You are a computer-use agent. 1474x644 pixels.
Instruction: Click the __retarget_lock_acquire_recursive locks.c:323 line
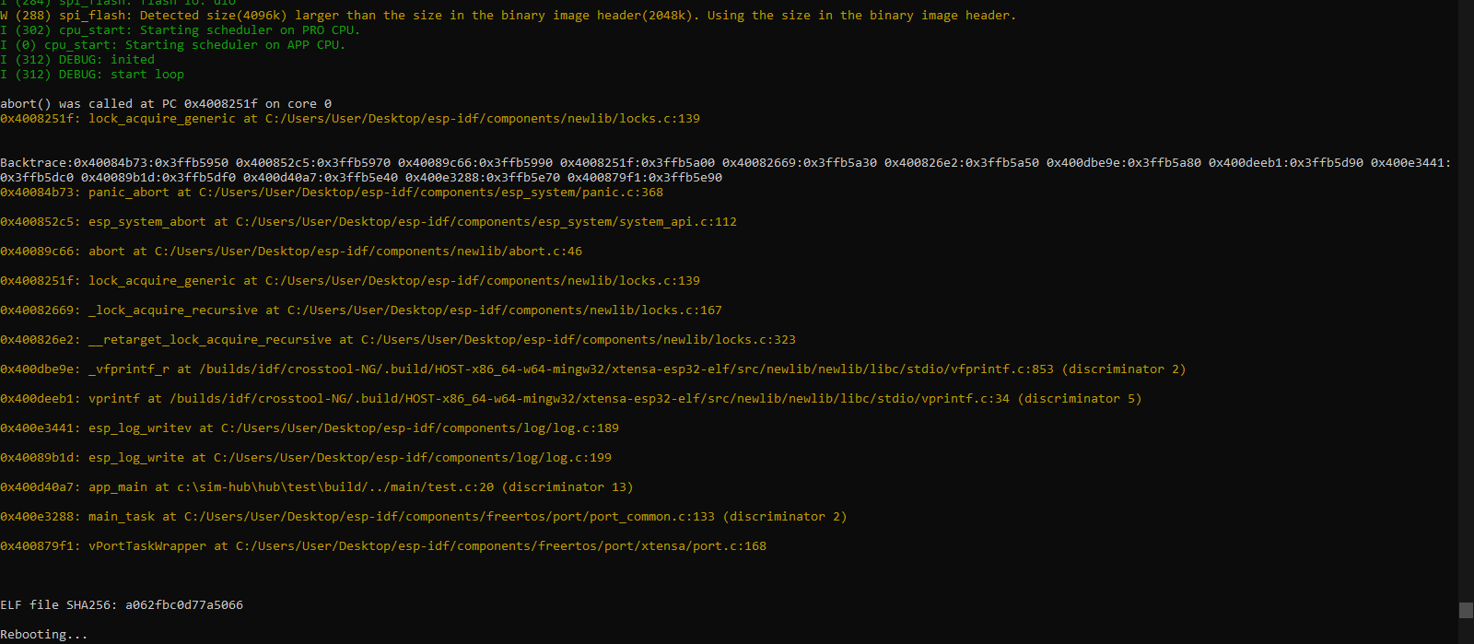click(398, 340)
